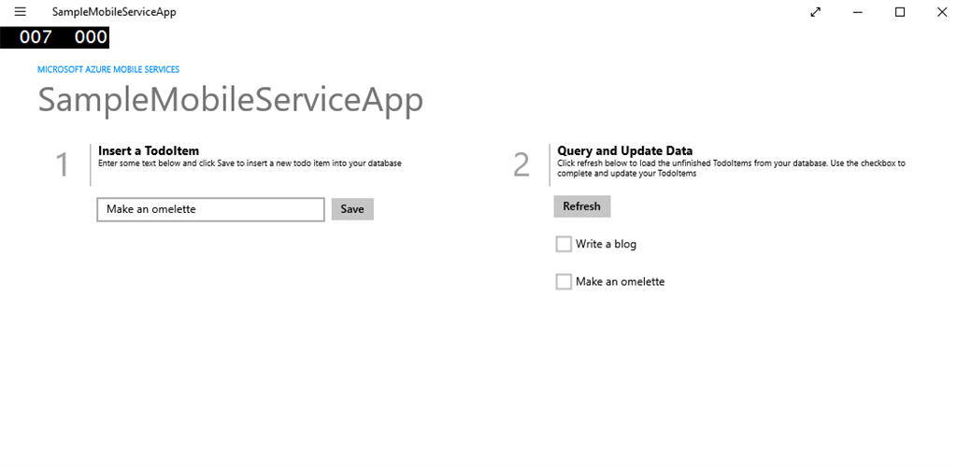Image resolution: width=957 pixels, height=467 pixels.
Task: Open the hamburger menu in title bar
Action: coord(21,11)
